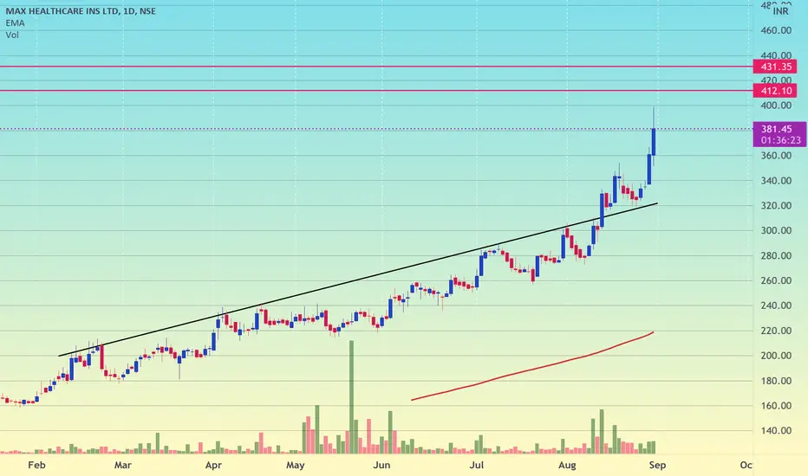This screenshot has width=808, height=476.
Task: Select the Vol indicator label
Action: point(12,35)
